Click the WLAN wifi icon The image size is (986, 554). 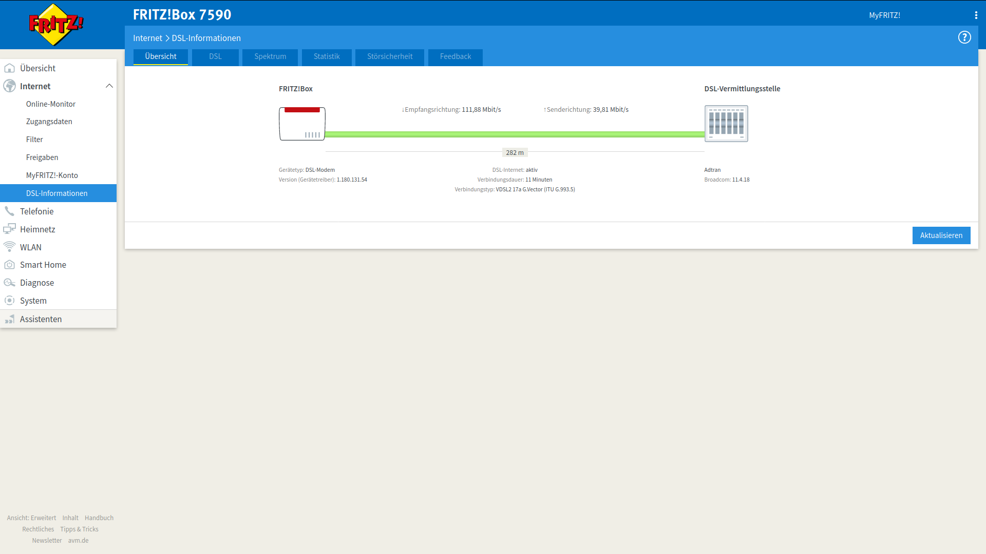9,247
